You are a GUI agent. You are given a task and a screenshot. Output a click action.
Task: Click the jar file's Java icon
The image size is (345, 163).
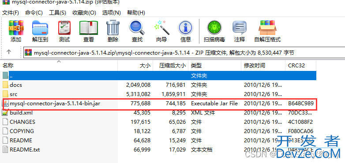point(5,103)
